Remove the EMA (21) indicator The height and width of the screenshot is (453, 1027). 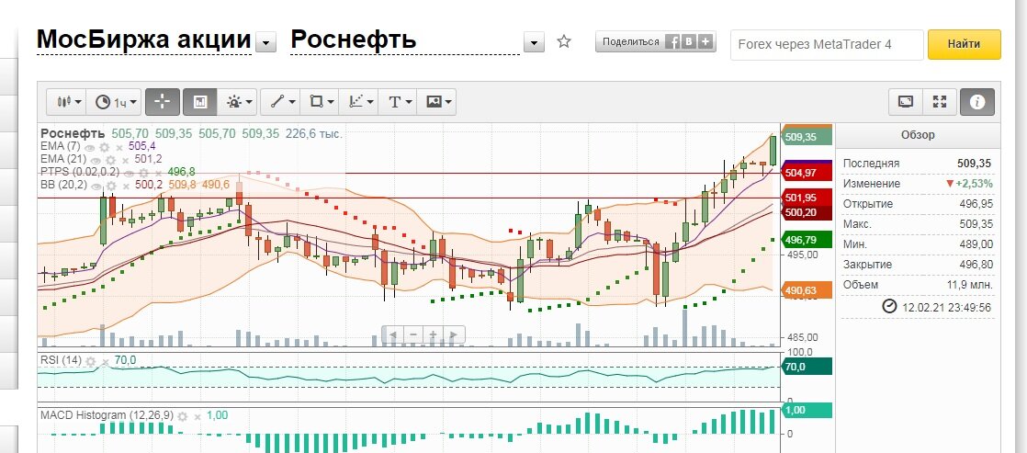point(126,161)
